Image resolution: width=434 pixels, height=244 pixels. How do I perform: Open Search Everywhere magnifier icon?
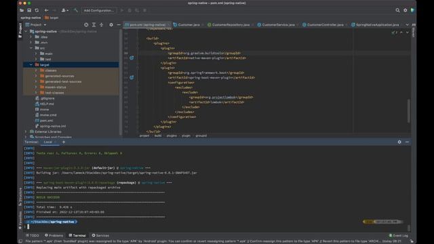coord(397,10)
